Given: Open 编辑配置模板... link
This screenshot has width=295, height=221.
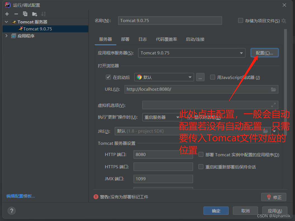Looking at the screenshot, I should pyautogui.click(x=21, y=196).
